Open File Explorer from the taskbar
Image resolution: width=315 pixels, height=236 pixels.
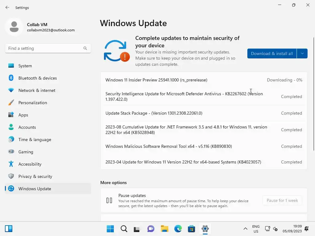click(164, 229)
